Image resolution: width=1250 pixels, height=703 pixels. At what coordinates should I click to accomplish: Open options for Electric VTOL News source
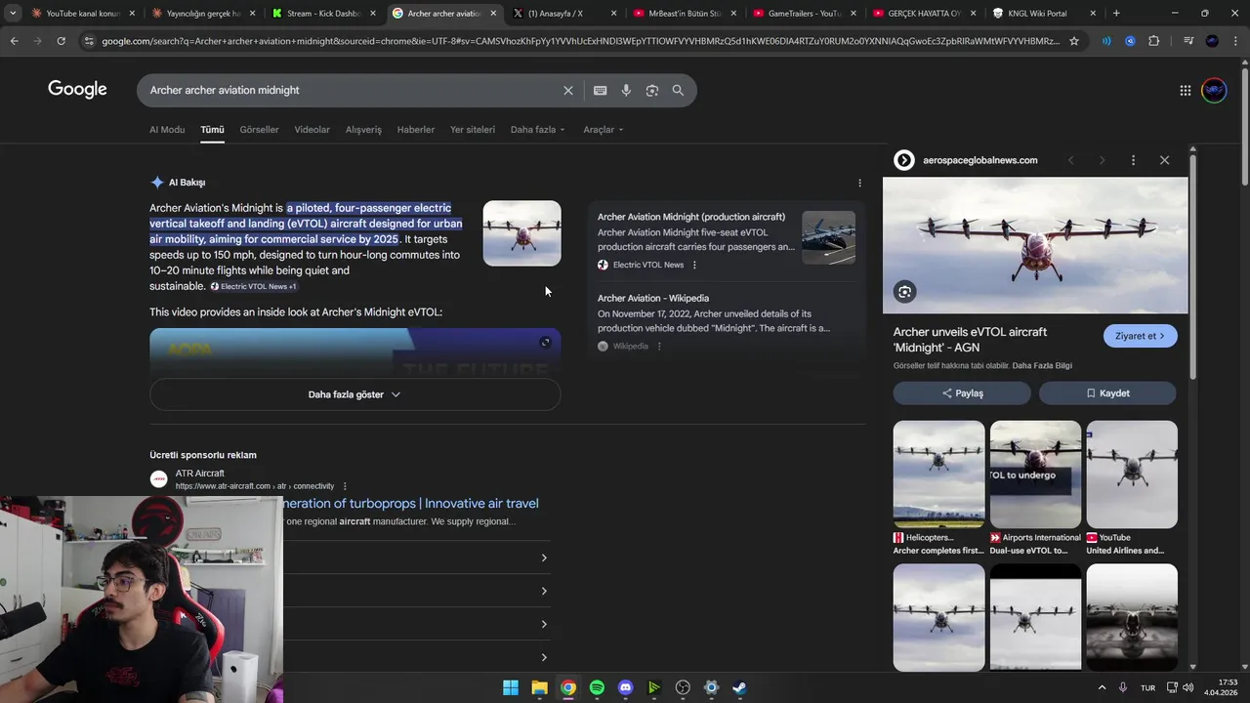(694, 265)
